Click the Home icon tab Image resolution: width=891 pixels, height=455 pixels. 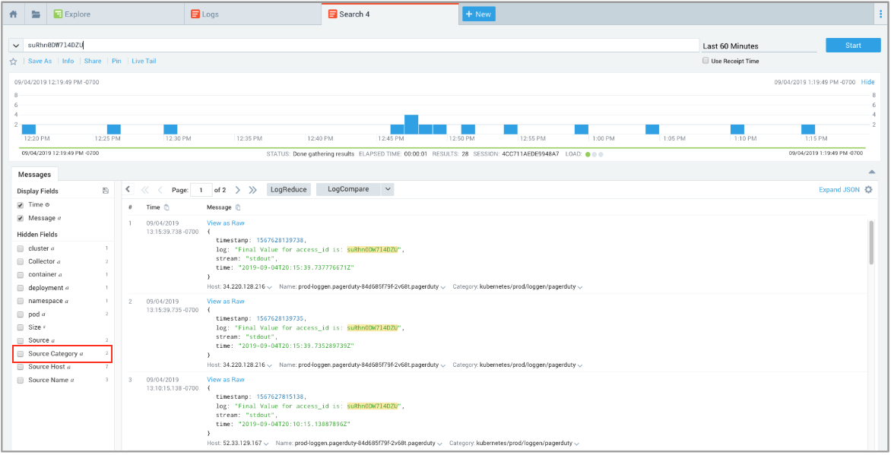(13, 14)
